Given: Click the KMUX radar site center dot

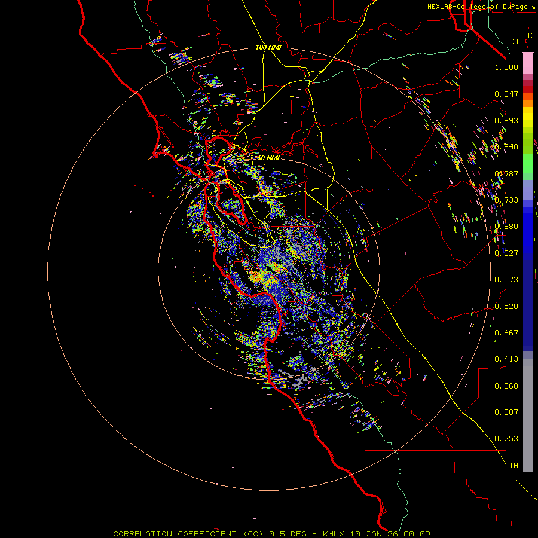Looking at the screenshot, I should pyautogui.click(x=270, y=268).
